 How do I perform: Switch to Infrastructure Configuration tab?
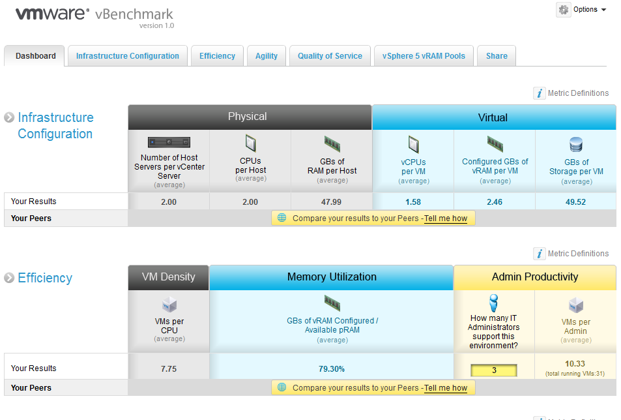pyautogui.click(x=128, y=56)
